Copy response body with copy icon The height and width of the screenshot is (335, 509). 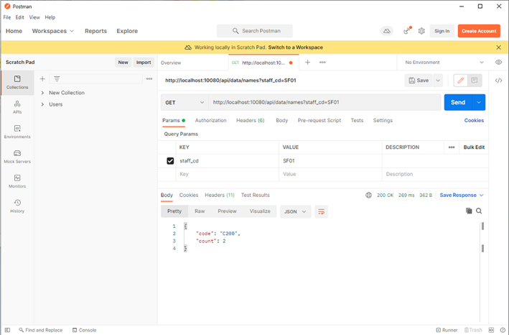click(x=469, y=211)
